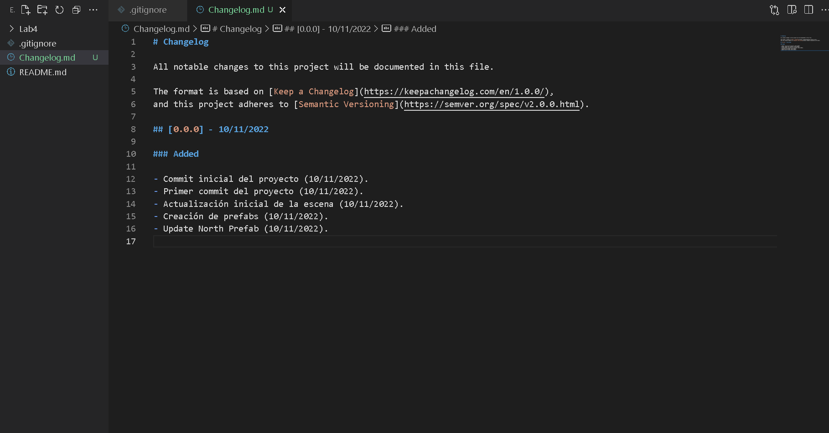This screenshot has width=829, height=433.
Task: Click the New File icon in Explorer
Action: (x=26, y=10)
